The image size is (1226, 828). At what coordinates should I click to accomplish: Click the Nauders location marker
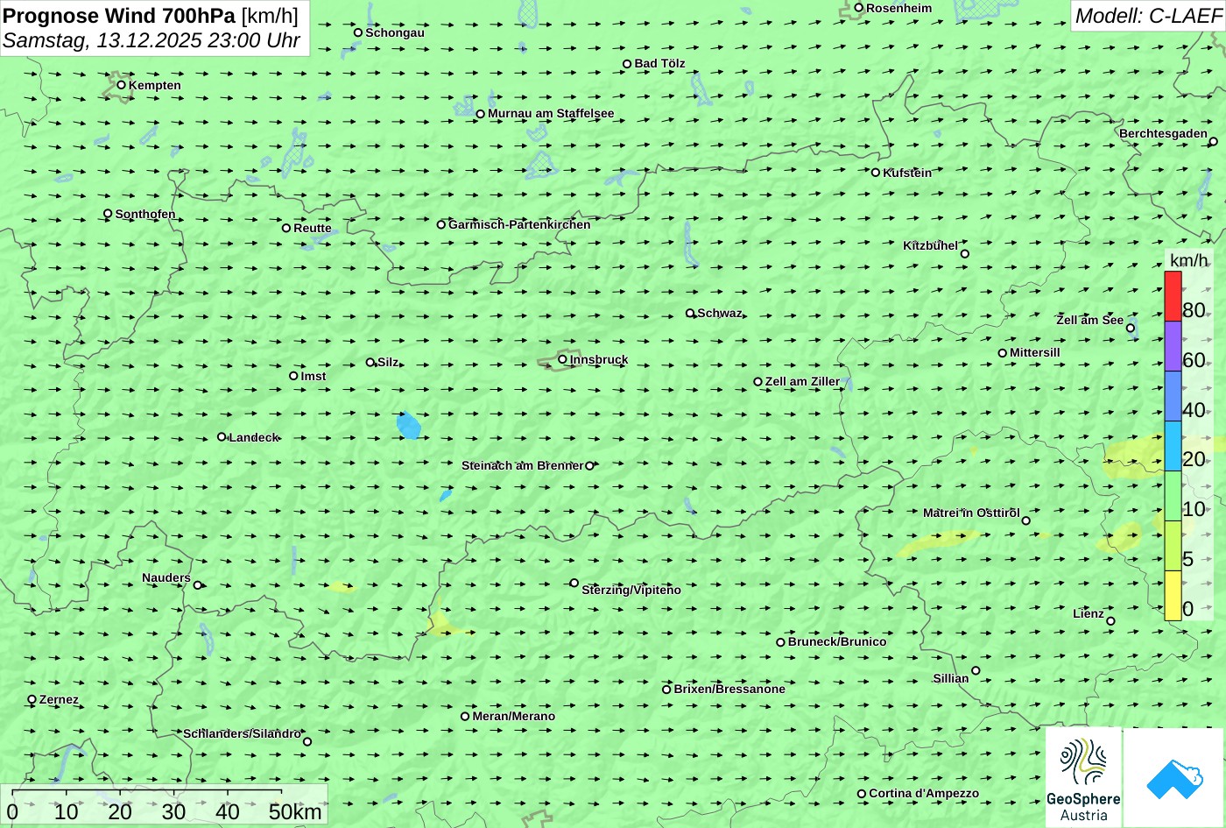click(198, 585)
